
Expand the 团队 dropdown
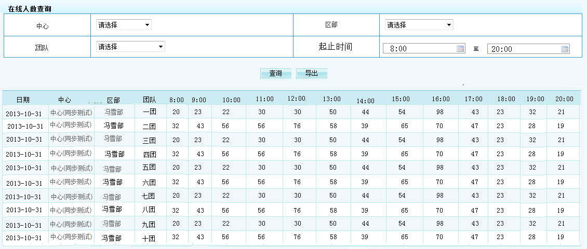tap(130, 47)
